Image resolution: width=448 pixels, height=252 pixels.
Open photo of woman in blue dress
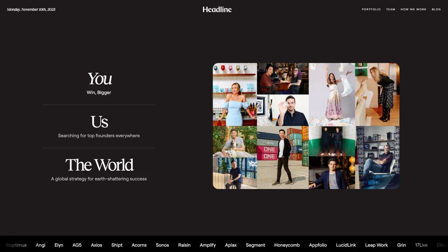tap(235, 94)
